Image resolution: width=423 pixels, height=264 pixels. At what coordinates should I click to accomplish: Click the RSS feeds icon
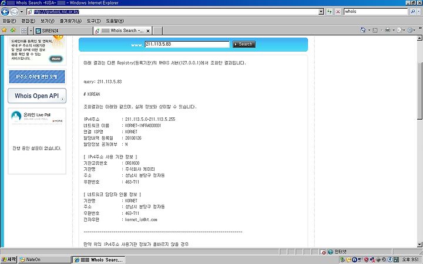(375, 30)
